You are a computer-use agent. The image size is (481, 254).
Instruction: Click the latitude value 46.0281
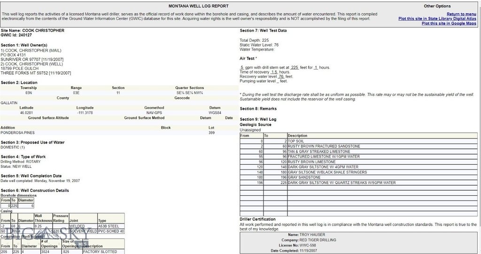click(x=27, y=113)
